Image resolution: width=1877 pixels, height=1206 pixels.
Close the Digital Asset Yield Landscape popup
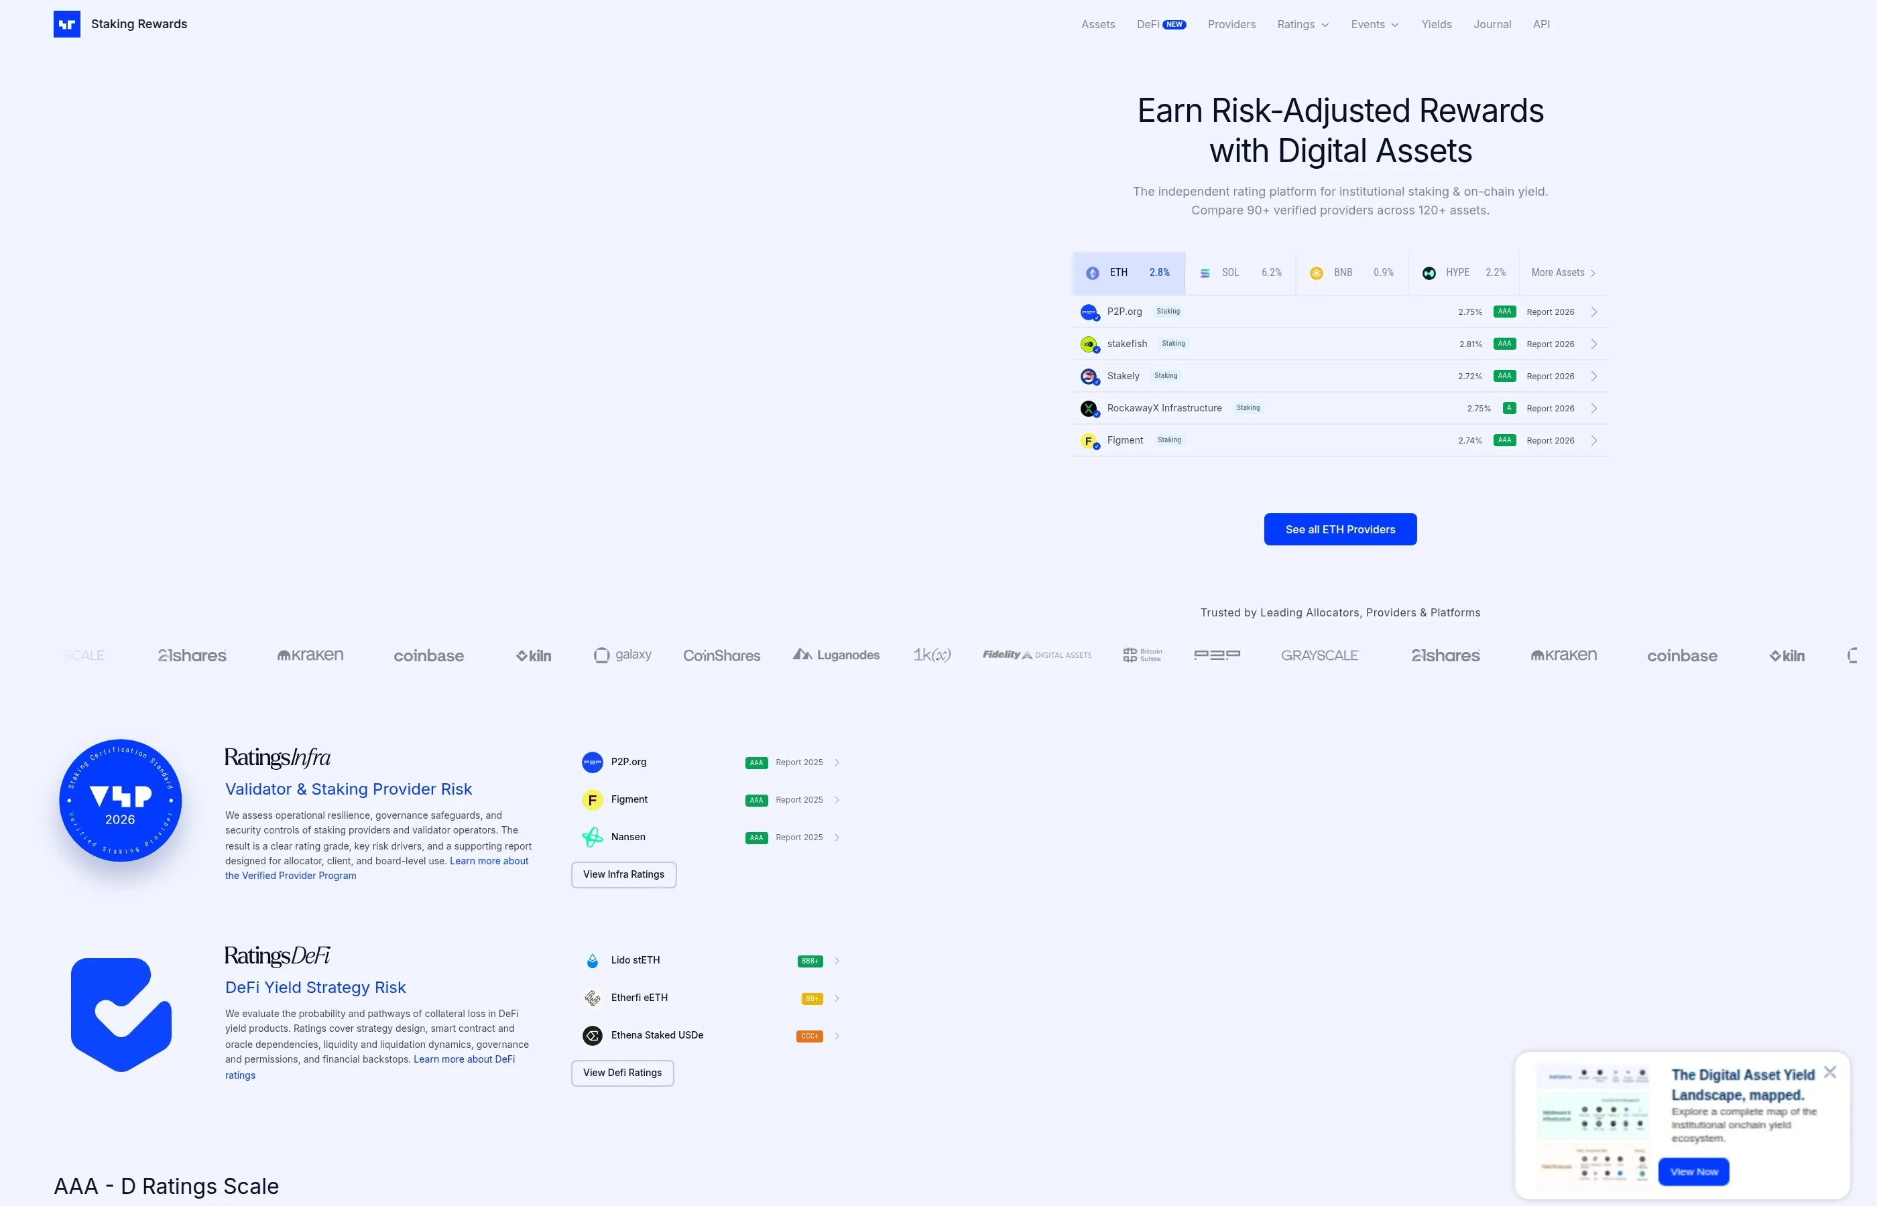coord(1830,1073)
